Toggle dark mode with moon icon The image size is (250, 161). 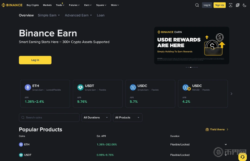click(244, 5)
